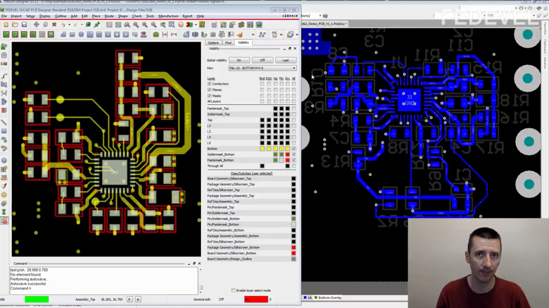Switch to the Find tab
The height and width of the screenshot is (308, 549).
[228, 42]
